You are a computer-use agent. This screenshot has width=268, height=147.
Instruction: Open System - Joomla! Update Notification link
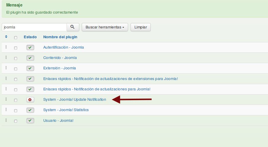pyautogui.click(x=75, y=100)
